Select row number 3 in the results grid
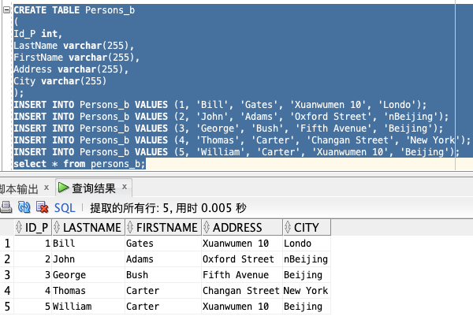This screenshot has height=320, width=473. 7,275
